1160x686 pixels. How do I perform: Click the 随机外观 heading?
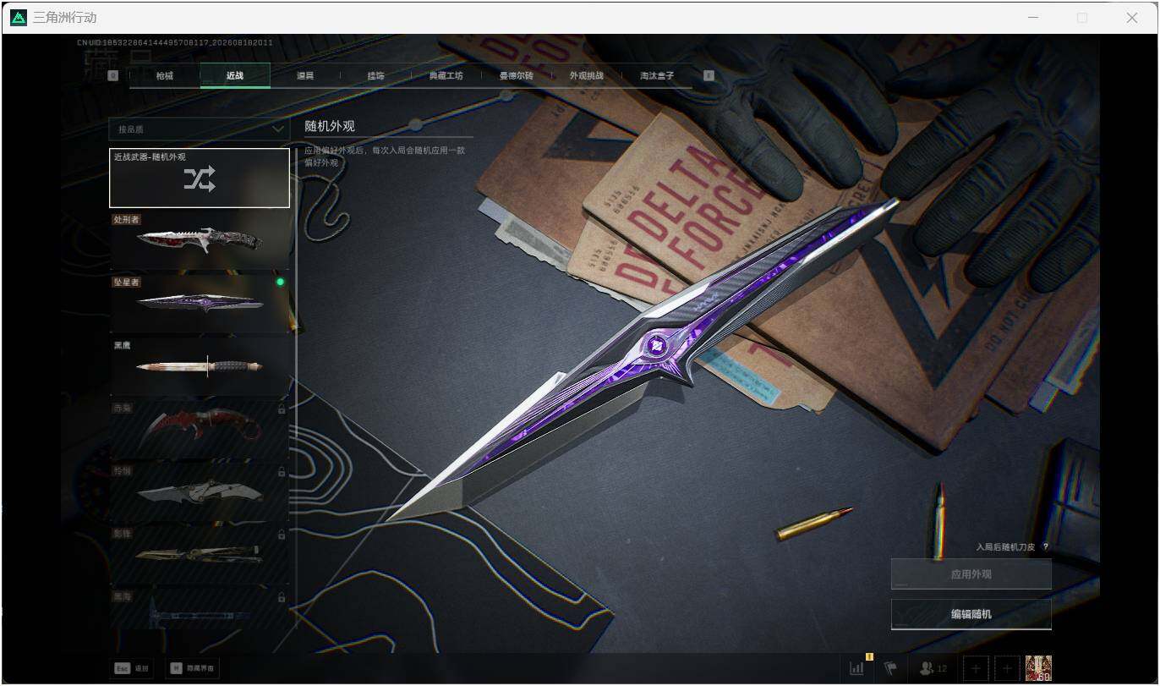tap(330, 126)
